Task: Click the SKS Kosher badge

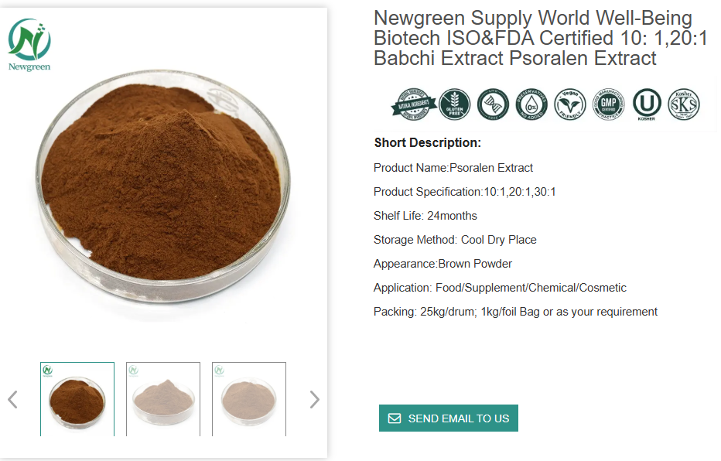Action: 684,104
